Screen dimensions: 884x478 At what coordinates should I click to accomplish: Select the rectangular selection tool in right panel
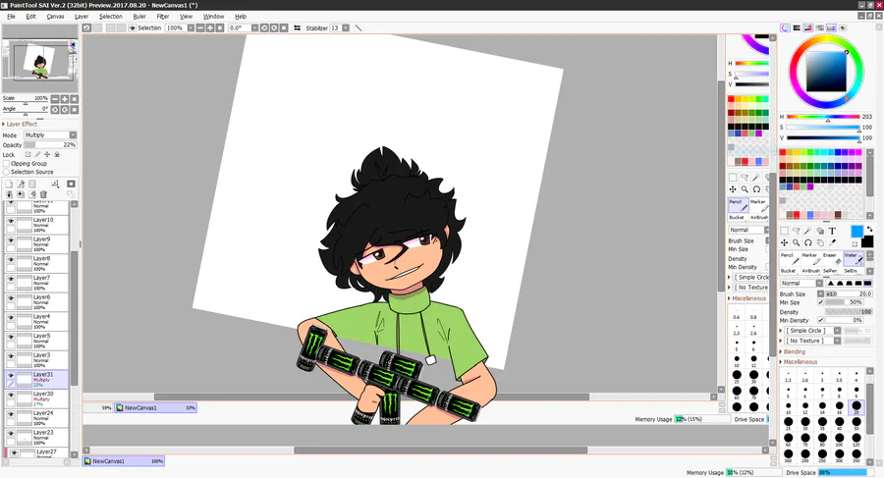[x=784, y=231]
